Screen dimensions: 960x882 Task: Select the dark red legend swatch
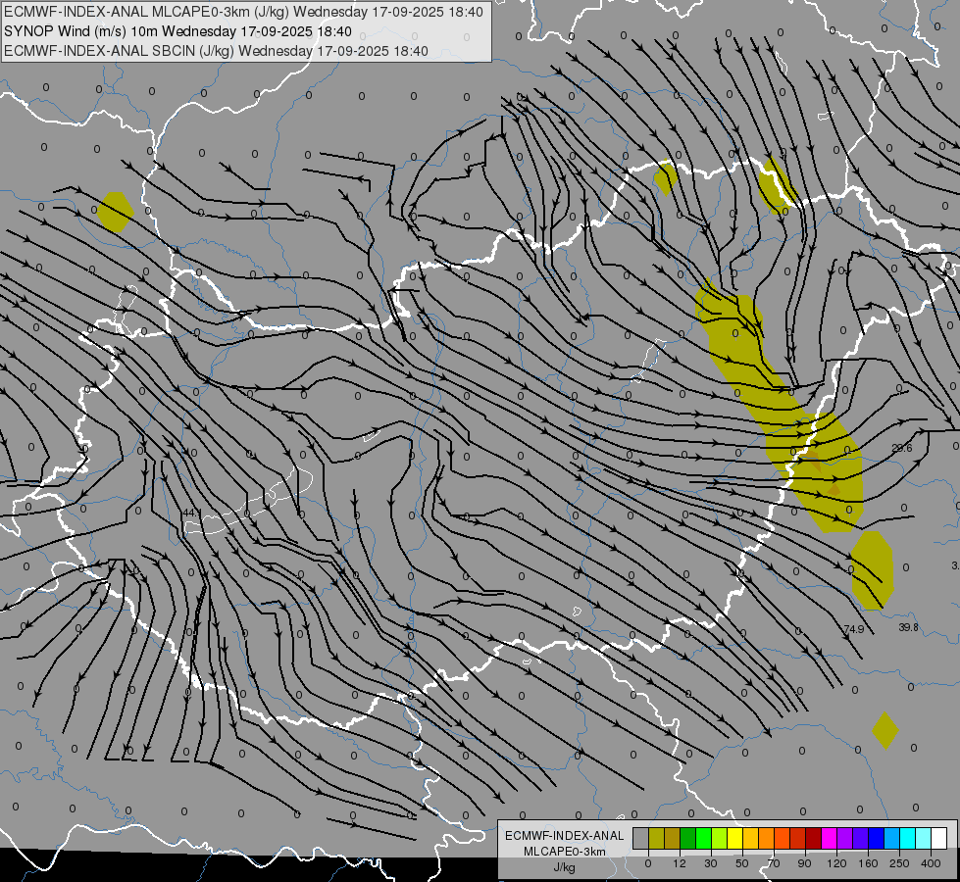click(x=813, y=838)
